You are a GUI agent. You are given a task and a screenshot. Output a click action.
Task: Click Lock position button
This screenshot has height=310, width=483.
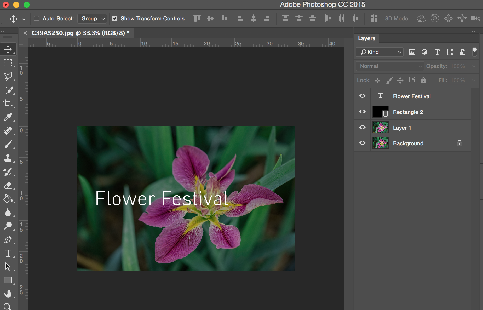400,81
